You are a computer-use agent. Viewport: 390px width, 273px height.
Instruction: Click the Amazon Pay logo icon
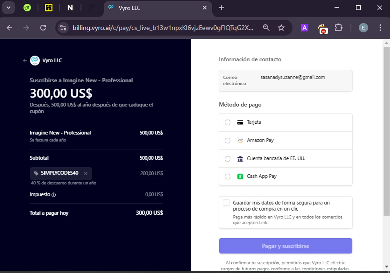[240, 140]
